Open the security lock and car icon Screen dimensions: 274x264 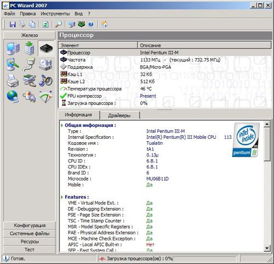(29, 97)
